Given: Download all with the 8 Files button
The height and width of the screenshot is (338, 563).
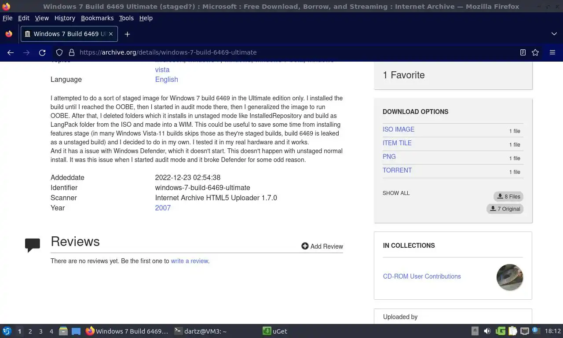Looking at the screenshot, I should coord(508,197).
